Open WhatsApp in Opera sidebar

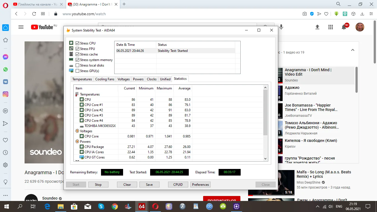point(5,69)
